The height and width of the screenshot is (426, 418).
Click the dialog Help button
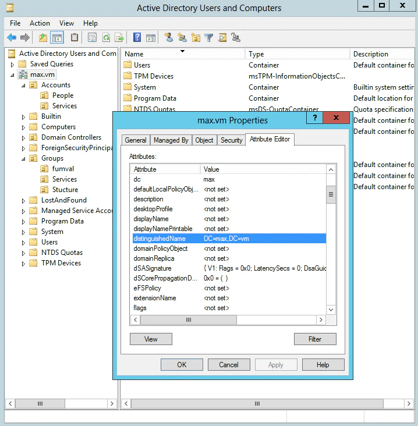coord(323,364)
